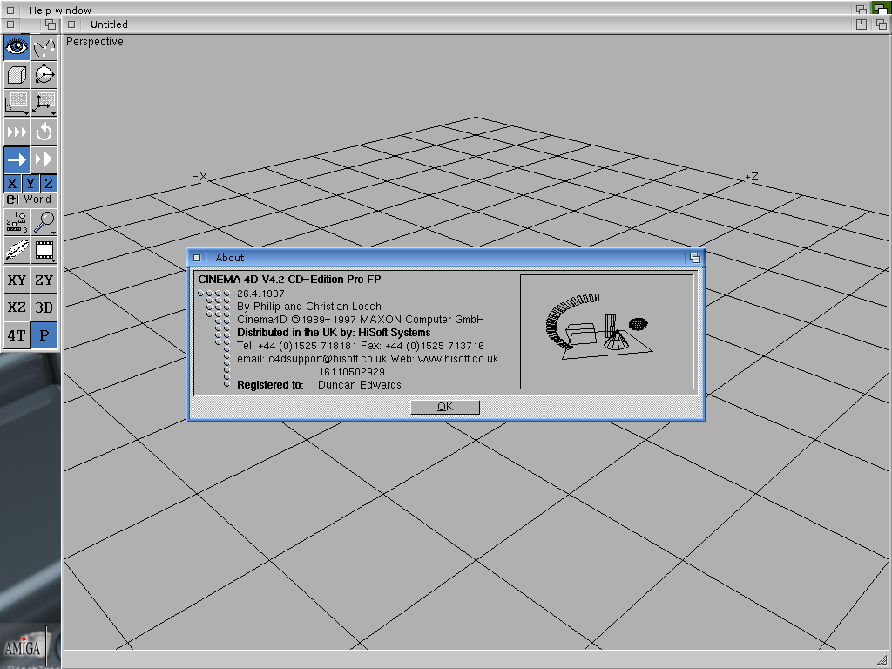This screenshot has height=669, width=892.
Task: Switch the World coordinate system cycle button
Action: pyautogui.click(x=30, y=199)
